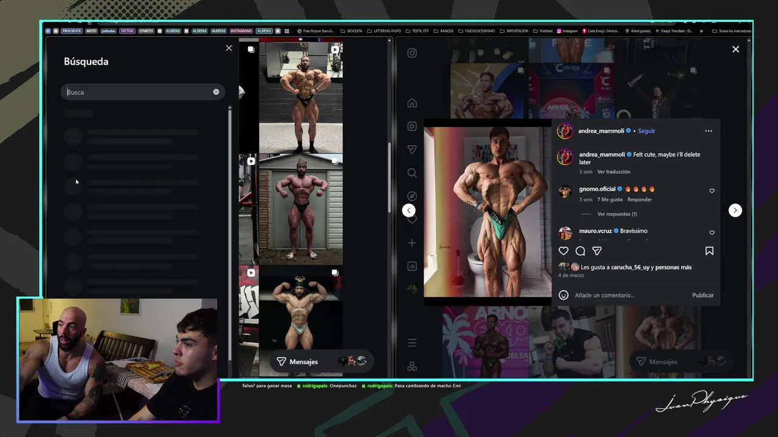This screenshot has height=437, width=778.
Task: Share the post via the paper-plane icon
Action: coord(597,251)
